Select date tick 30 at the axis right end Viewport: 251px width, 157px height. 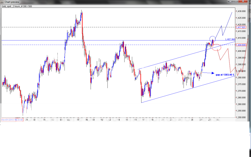click(217, 120)
